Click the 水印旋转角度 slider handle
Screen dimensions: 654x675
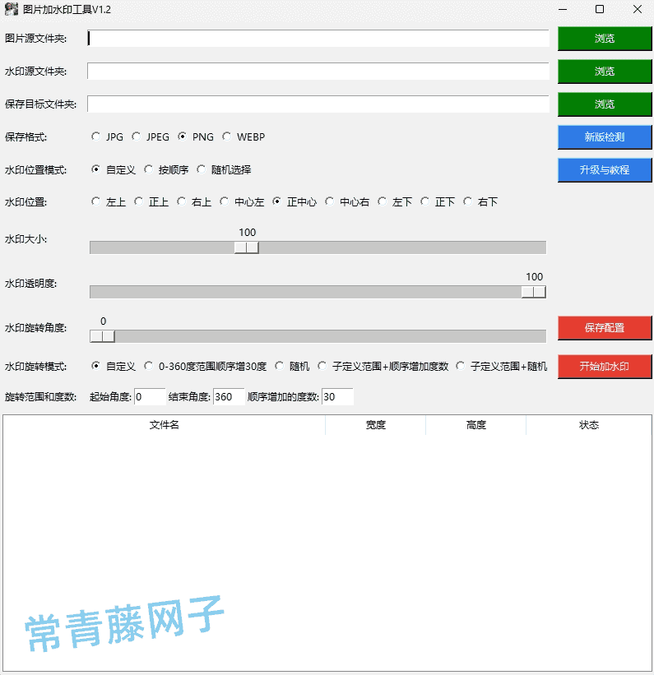point(102,336)
